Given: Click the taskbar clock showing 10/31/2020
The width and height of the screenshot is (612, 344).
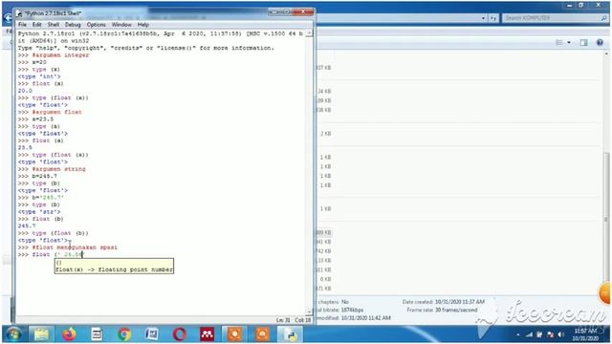Looking at the screenshot, I should pos(585,334).
